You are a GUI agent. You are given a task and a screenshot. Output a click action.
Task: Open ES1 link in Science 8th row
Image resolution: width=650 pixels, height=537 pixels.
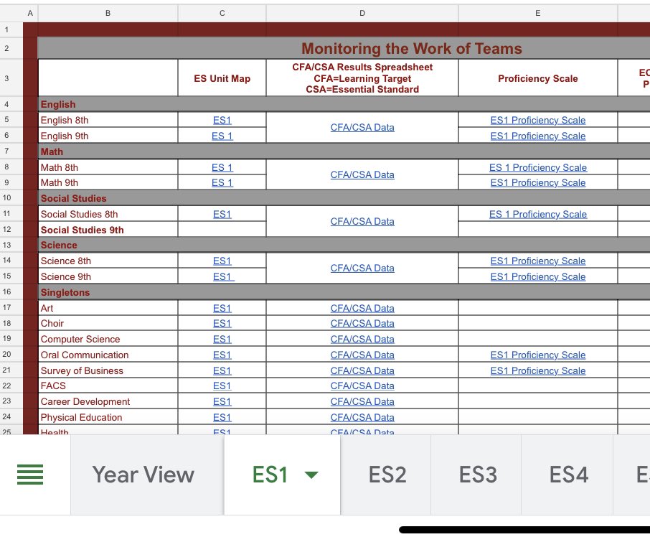tap(222, 261)
